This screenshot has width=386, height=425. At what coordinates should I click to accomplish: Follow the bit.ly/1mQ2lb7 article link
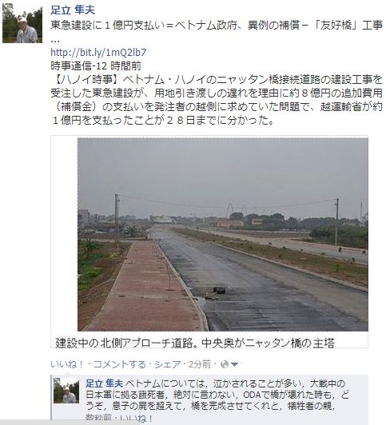point(98,52)
